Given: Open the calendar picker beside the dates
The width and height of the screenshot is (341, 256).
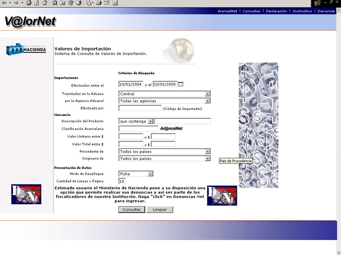Looking at the screenshot, I should (180, 84).
